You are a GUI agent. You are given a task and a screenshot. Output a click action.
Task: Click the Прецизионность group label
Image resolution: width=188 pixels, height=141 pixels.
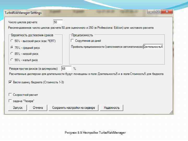pos(82,35)
